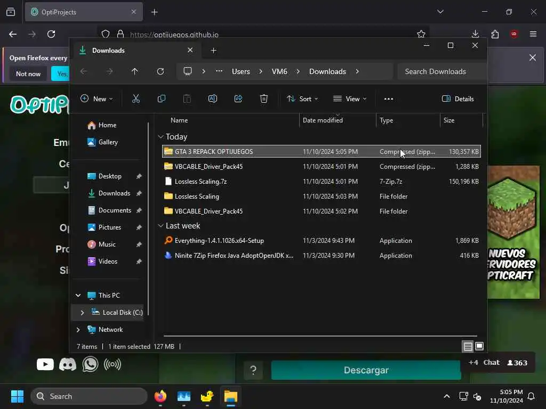This screenshot has height=409, width=546.
Task: Click Firefox icon in the taskbar
Action: click(160, 396)
